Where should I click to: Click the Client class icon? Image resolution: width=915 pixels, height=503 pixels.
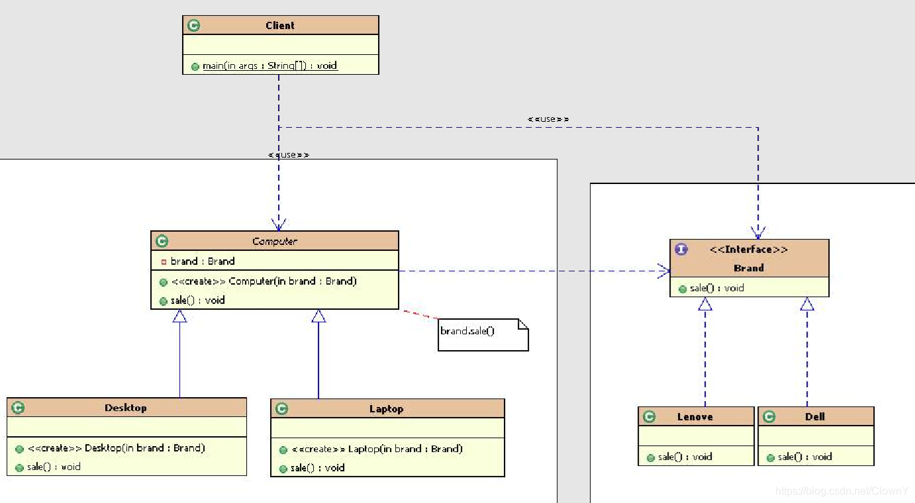tap(193, 25)
